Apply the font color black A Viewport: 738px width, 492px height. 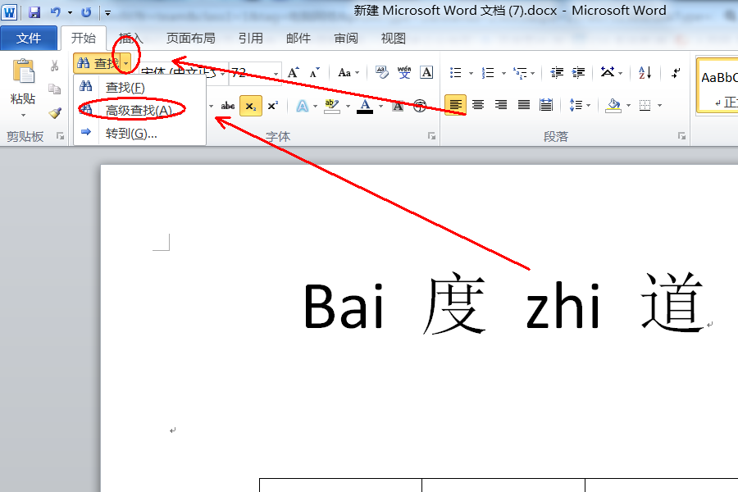point(365,106)
